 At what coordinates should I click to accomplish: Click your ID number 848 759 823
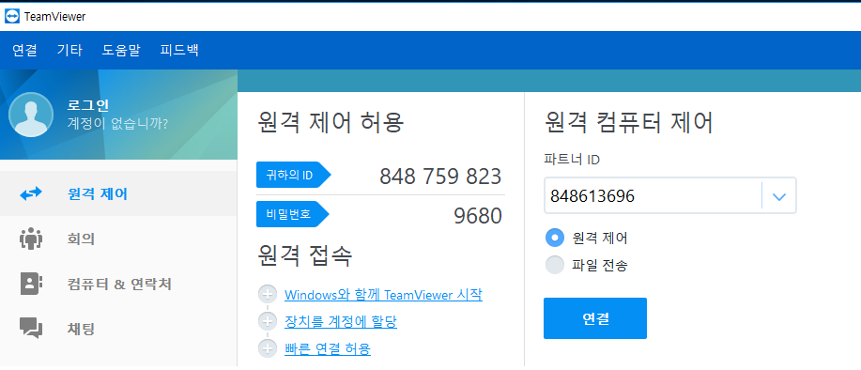[440, 177]
